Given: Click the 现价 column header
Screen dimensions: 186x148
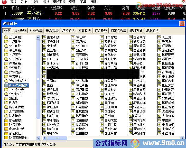Looking at the screenshot, I should (75, 8).
